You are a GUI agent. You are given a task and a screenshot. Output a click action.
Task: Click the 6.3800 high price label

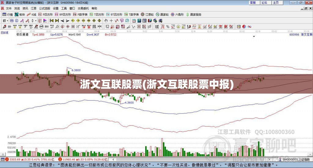(76, 70)
